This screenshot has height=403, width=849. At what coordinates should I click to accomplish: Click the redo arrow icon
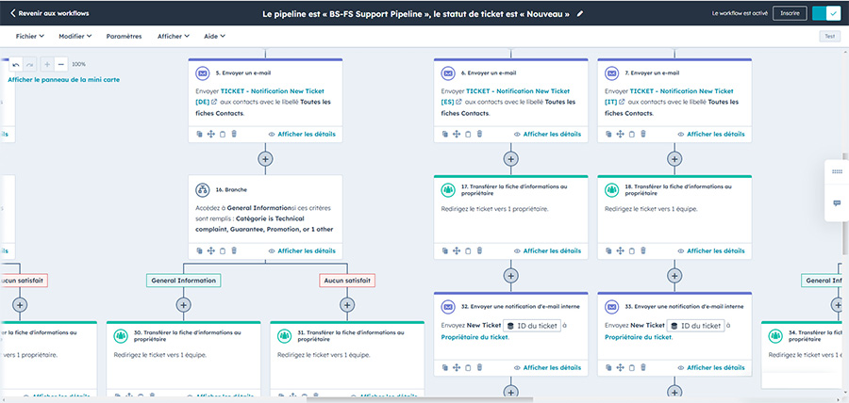tap(29, 65)
